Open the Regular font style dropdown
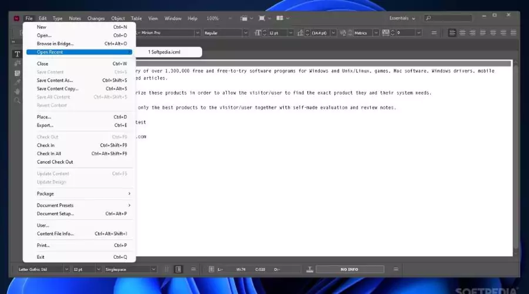 (x=246, y=33)
